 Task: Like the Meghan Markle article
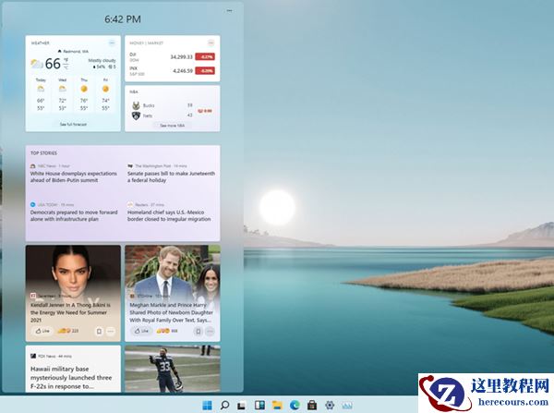point(141,331)
